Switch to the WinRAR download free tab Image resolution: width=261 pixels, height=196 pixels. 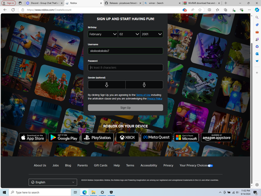click(x=201, y=3)
